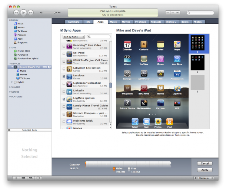Screen dimensions: 226x191
Task: Select the Videos app icon
Action: 127,59
